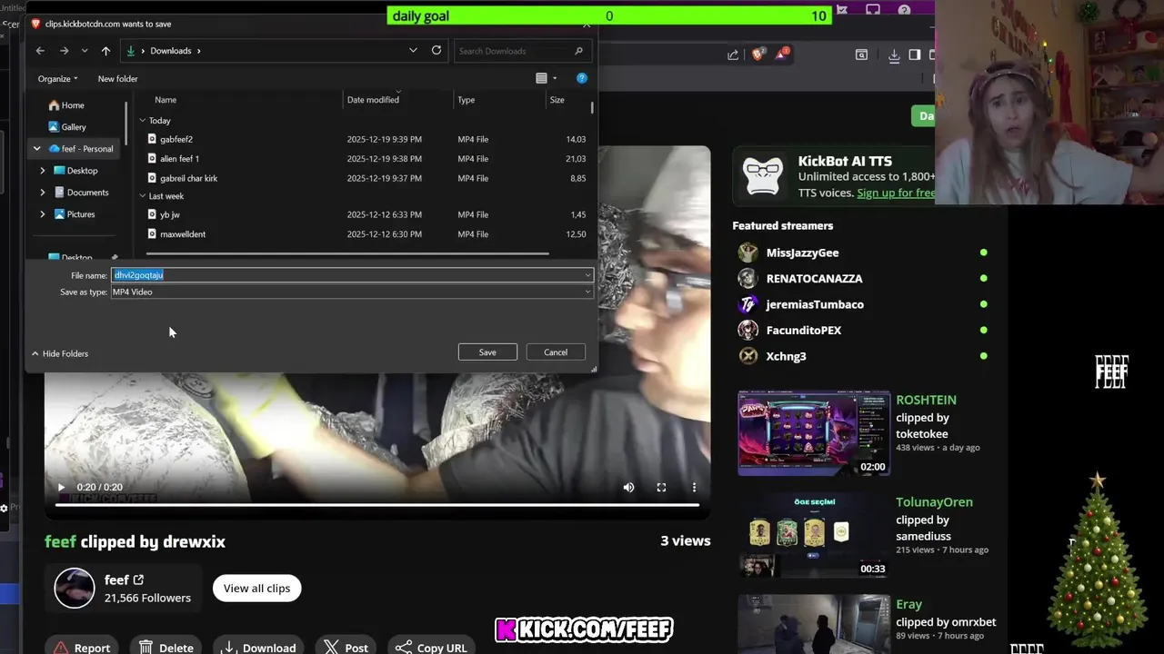Collapse the feef - Personal tree node
Viewport: 1164px width, 654px height.
pyautogui.click(x=37, y=149)
